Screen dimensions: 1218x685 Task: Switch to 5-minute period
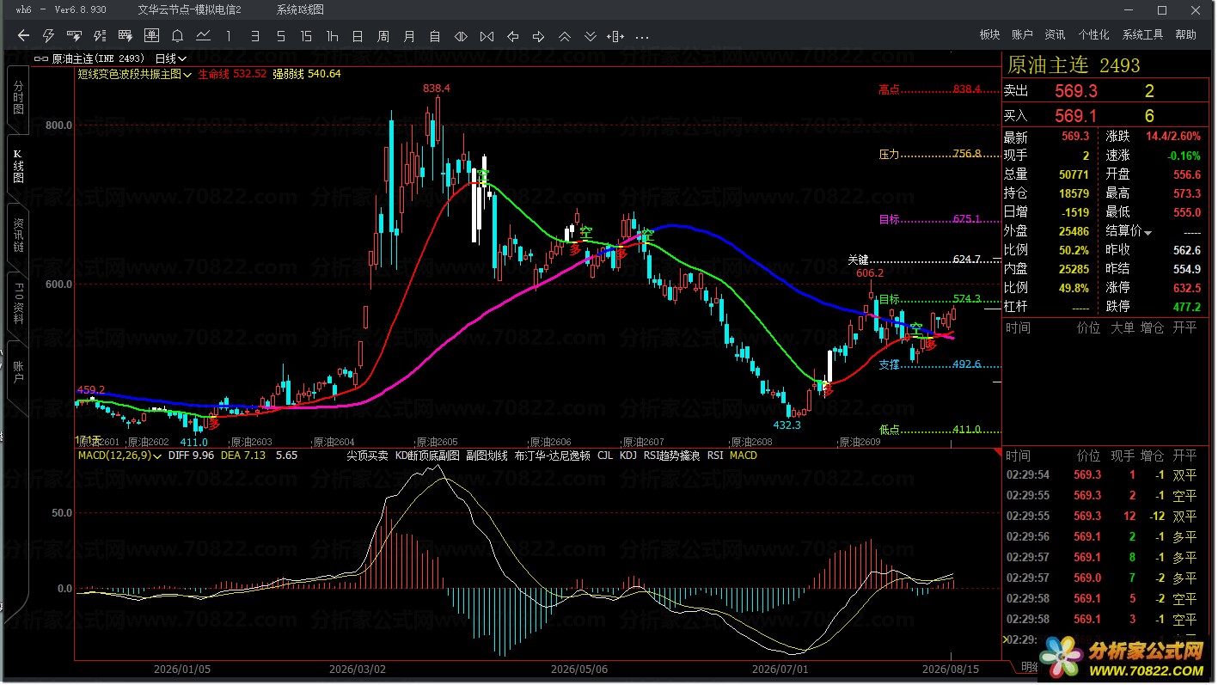pos(280,36)
